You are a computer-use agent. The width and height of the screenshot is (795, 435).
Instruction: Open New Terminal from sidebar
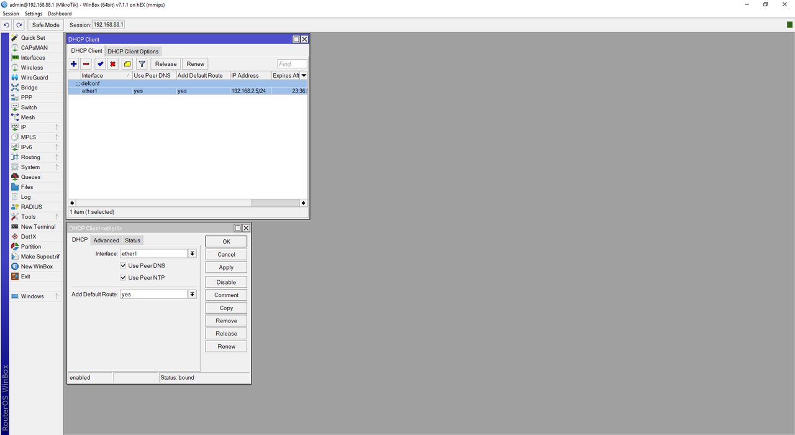[38, 227]
